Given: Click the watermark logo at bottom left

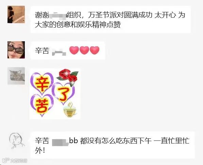Looking at the screenshot, I should (x=15, y=161).
